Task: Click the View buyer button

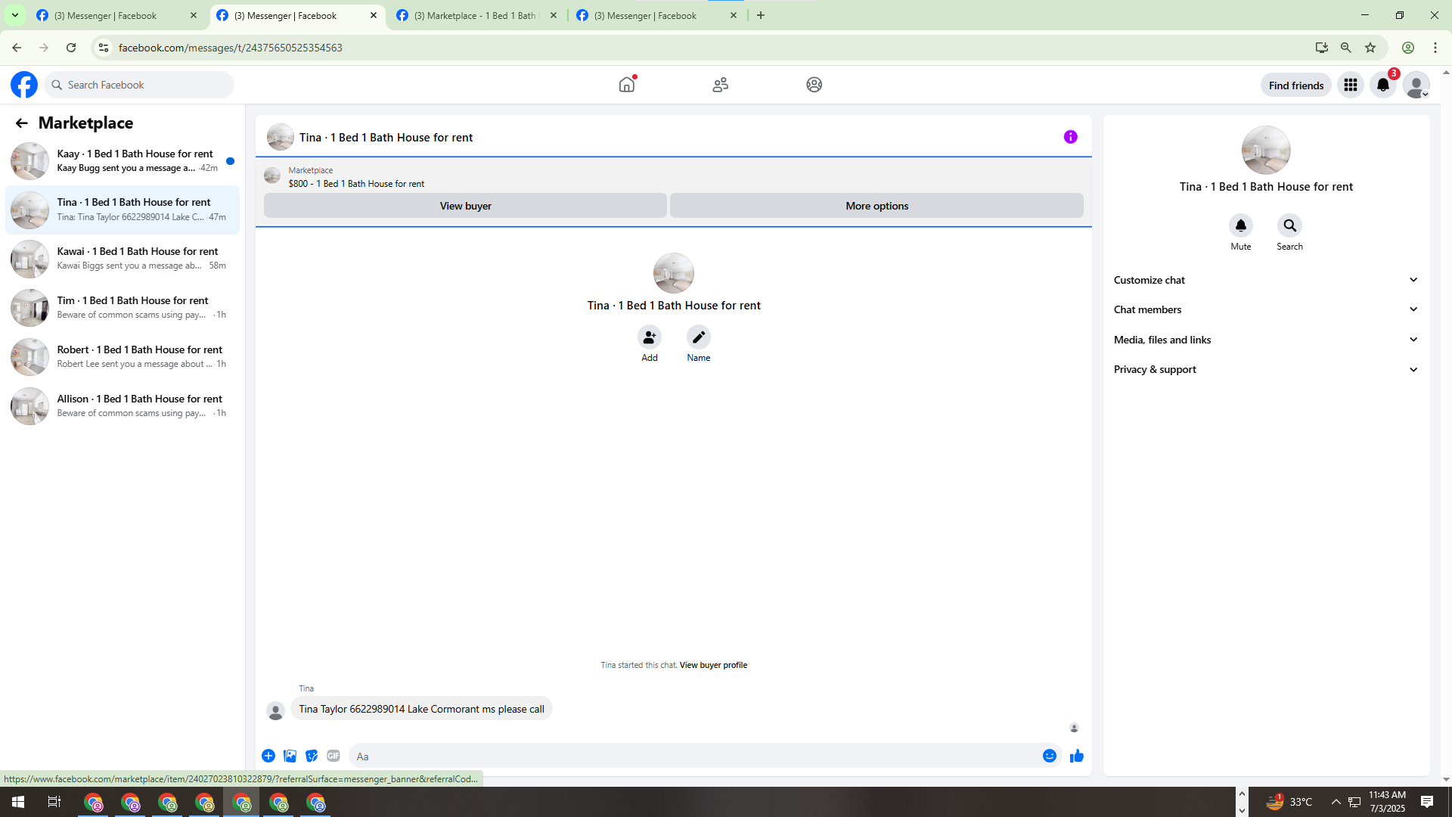Action: click(x=465, y=206)
